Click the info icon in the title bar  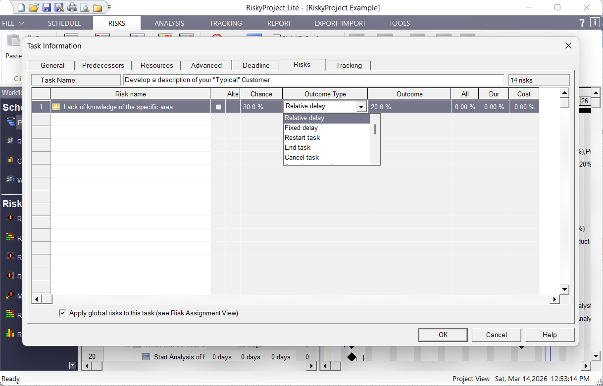tap(595, 23)
